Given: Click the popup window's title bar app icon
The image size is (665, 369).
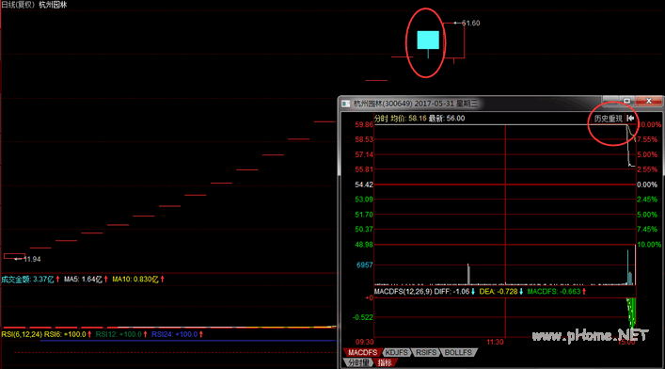Looking at the screenshot, I should coord(346,104).
